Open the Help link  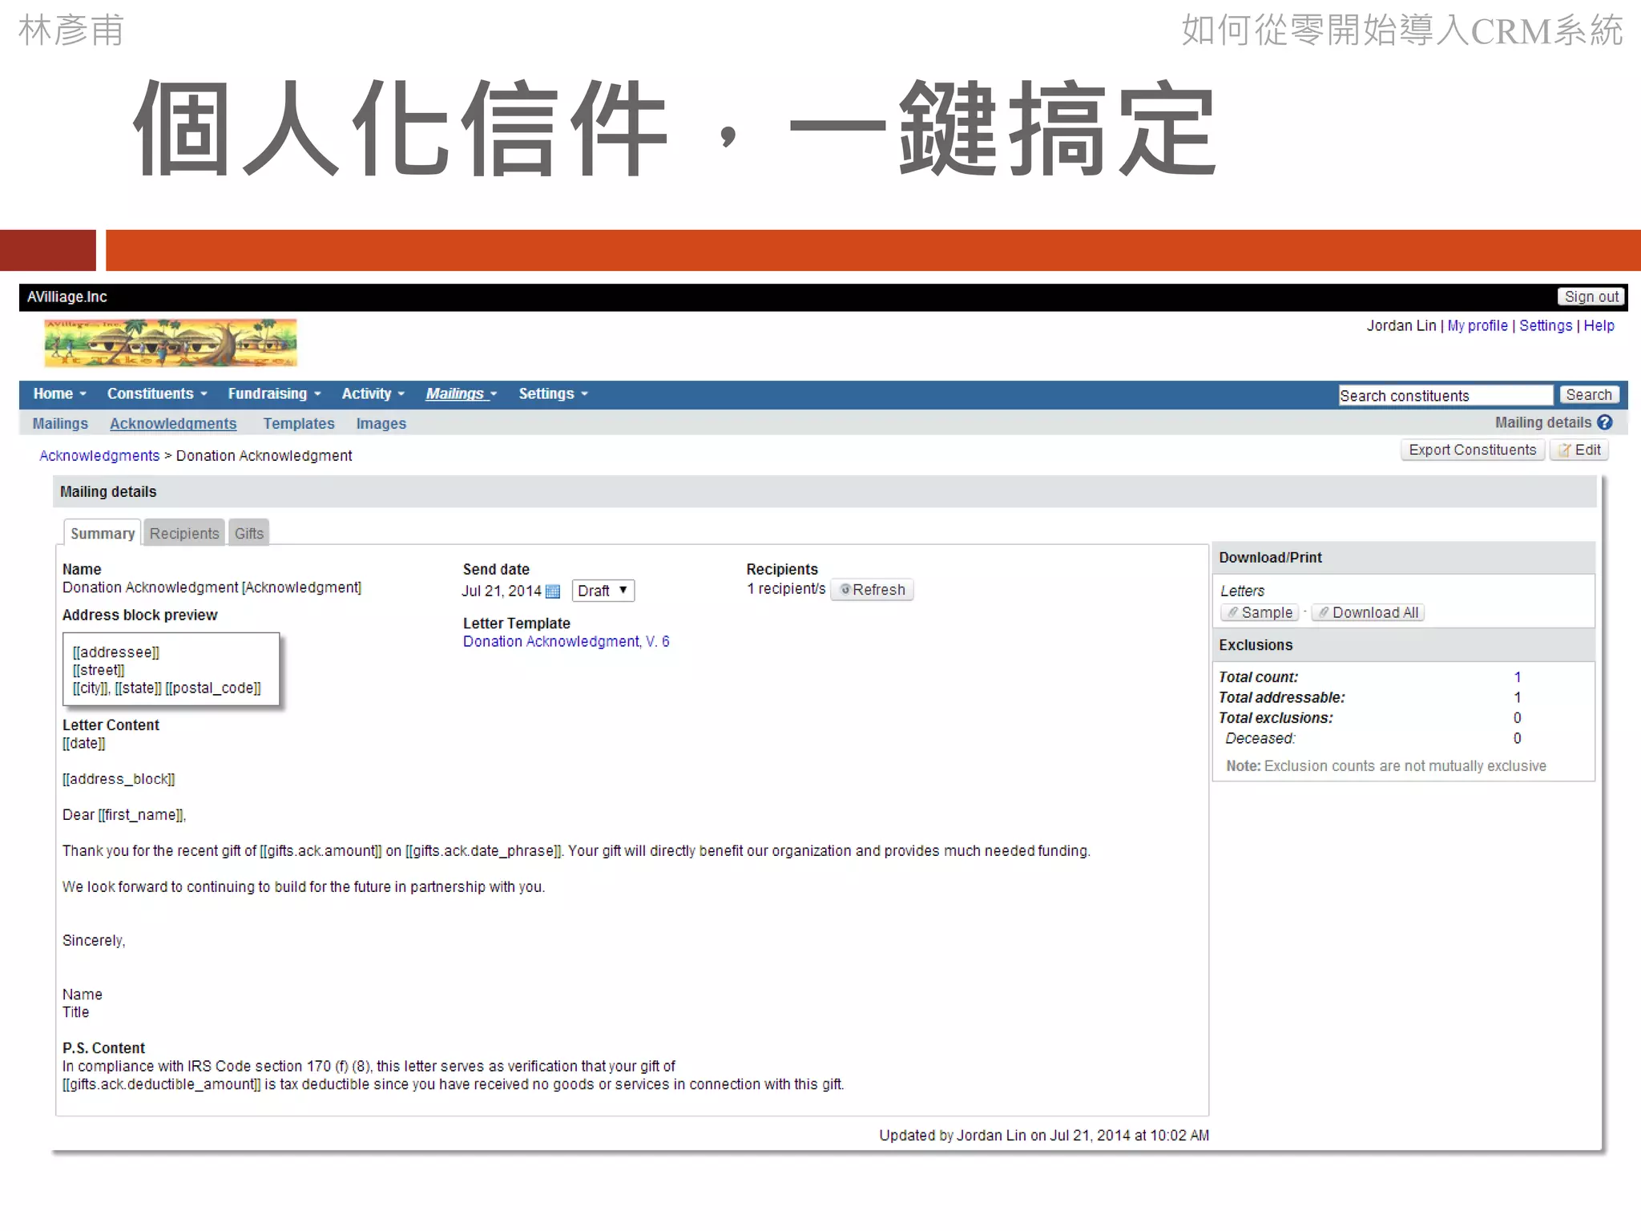(x=1599, y=325)
